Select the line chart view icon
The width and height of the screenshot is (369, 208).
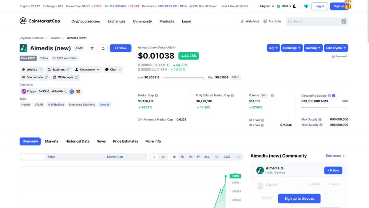[154, 157]
